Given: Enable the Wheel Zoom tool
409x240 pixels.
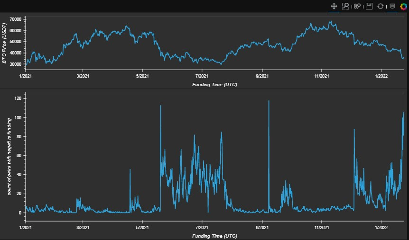Looking at the screenshot, I should coord(357,6).
